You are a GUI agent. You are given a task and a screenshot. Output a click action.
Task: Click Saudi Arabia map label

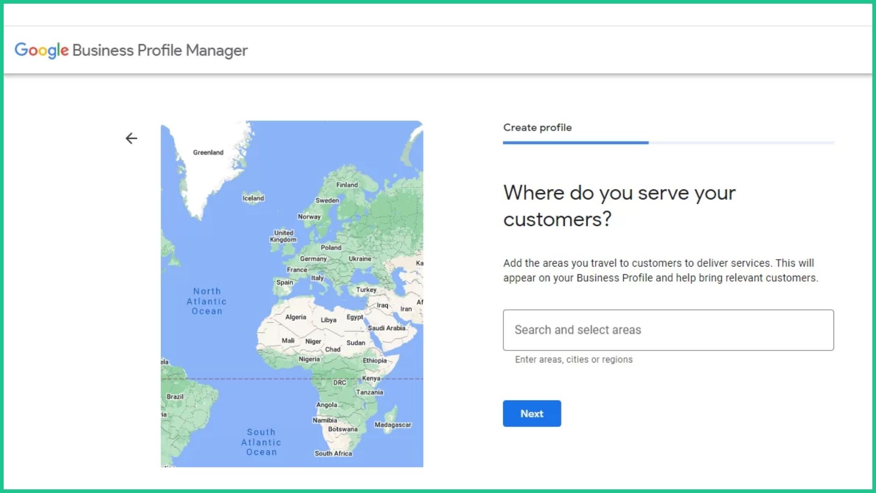click(386, 328)
